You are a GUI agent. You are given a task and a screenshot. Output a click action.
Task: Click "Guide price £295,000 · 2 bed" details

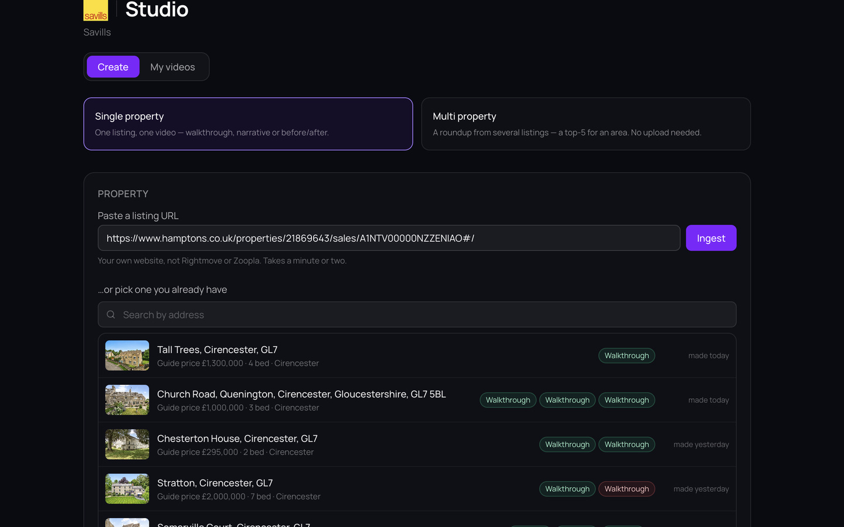(x=236, y=452)
